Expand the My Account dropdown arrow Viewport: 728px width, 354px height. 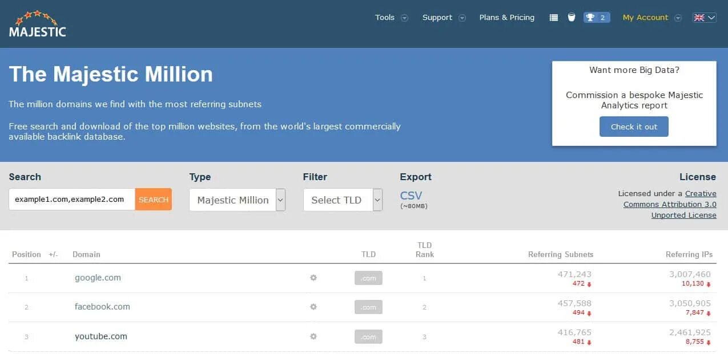[x=678, y=18]
